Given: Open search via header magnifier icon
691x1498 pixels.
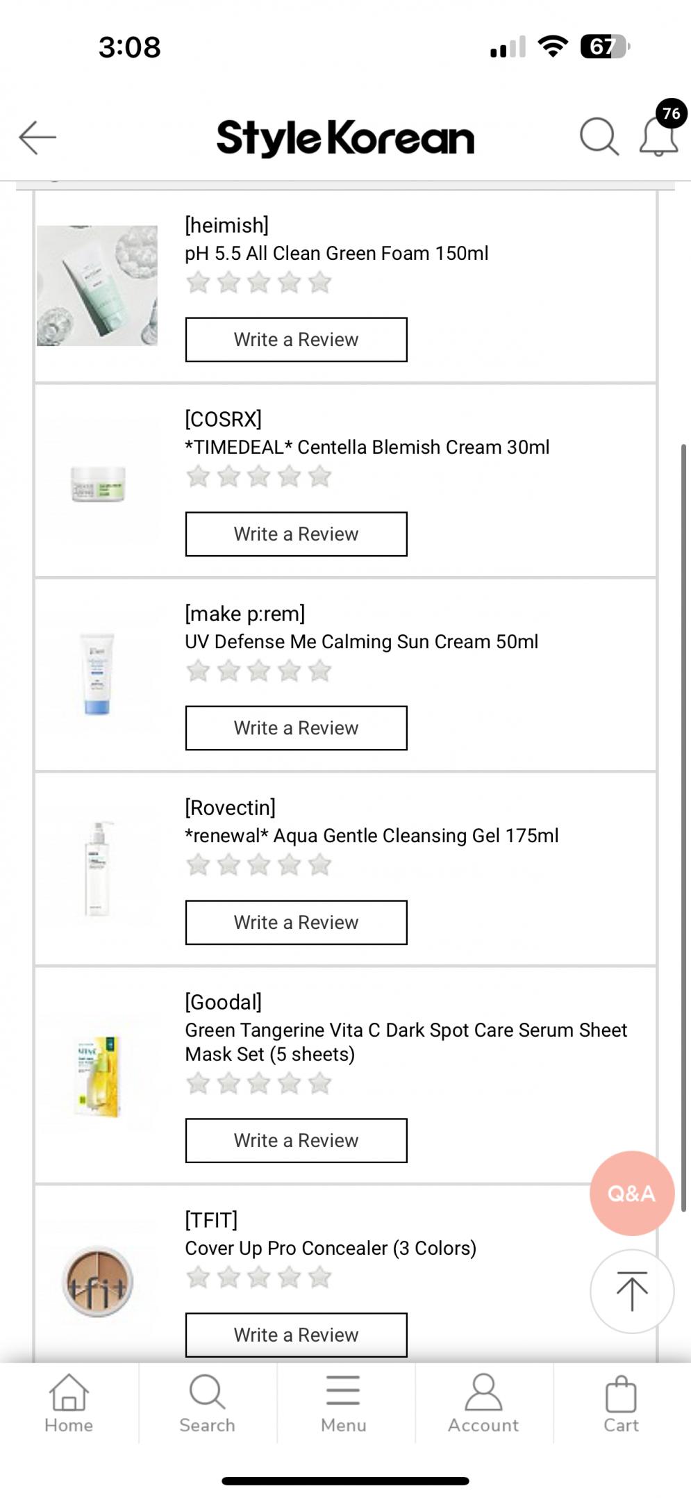Looking at the screenshot, I should tap(599, 136).
